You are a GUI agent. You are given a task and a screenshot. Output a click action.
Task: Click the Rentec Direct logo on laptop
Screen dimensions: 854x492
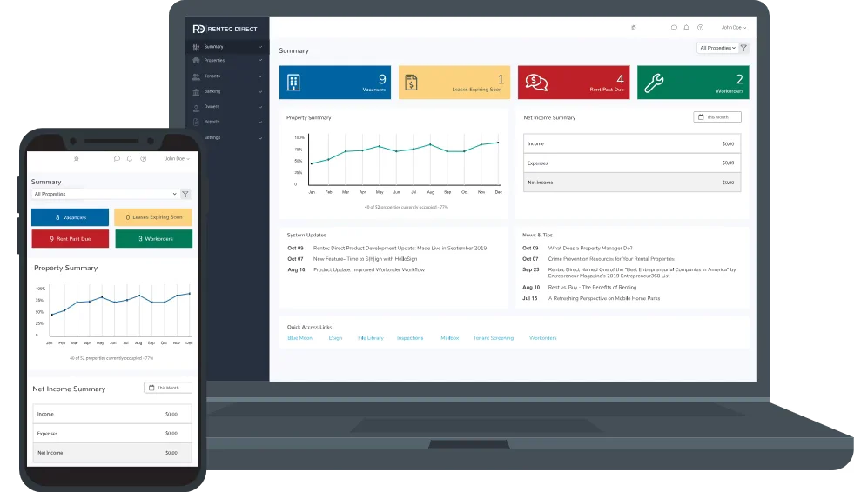(225, 29)
